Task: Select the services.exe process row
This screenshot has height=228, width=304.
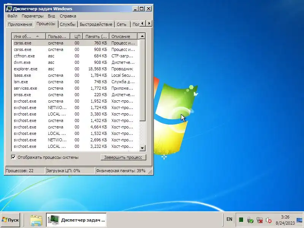Action: tap(75, 88)
